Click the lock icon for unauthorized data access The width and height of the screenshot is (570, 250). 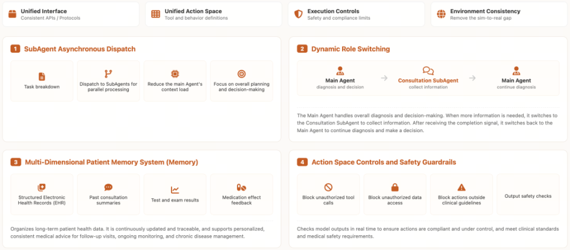[x=395, y=187]
